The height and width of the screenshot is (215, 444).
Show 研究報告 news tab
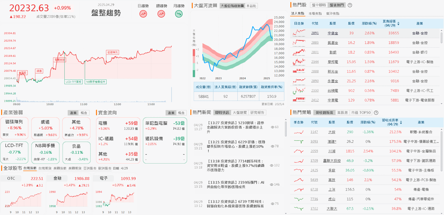point(257,113)
